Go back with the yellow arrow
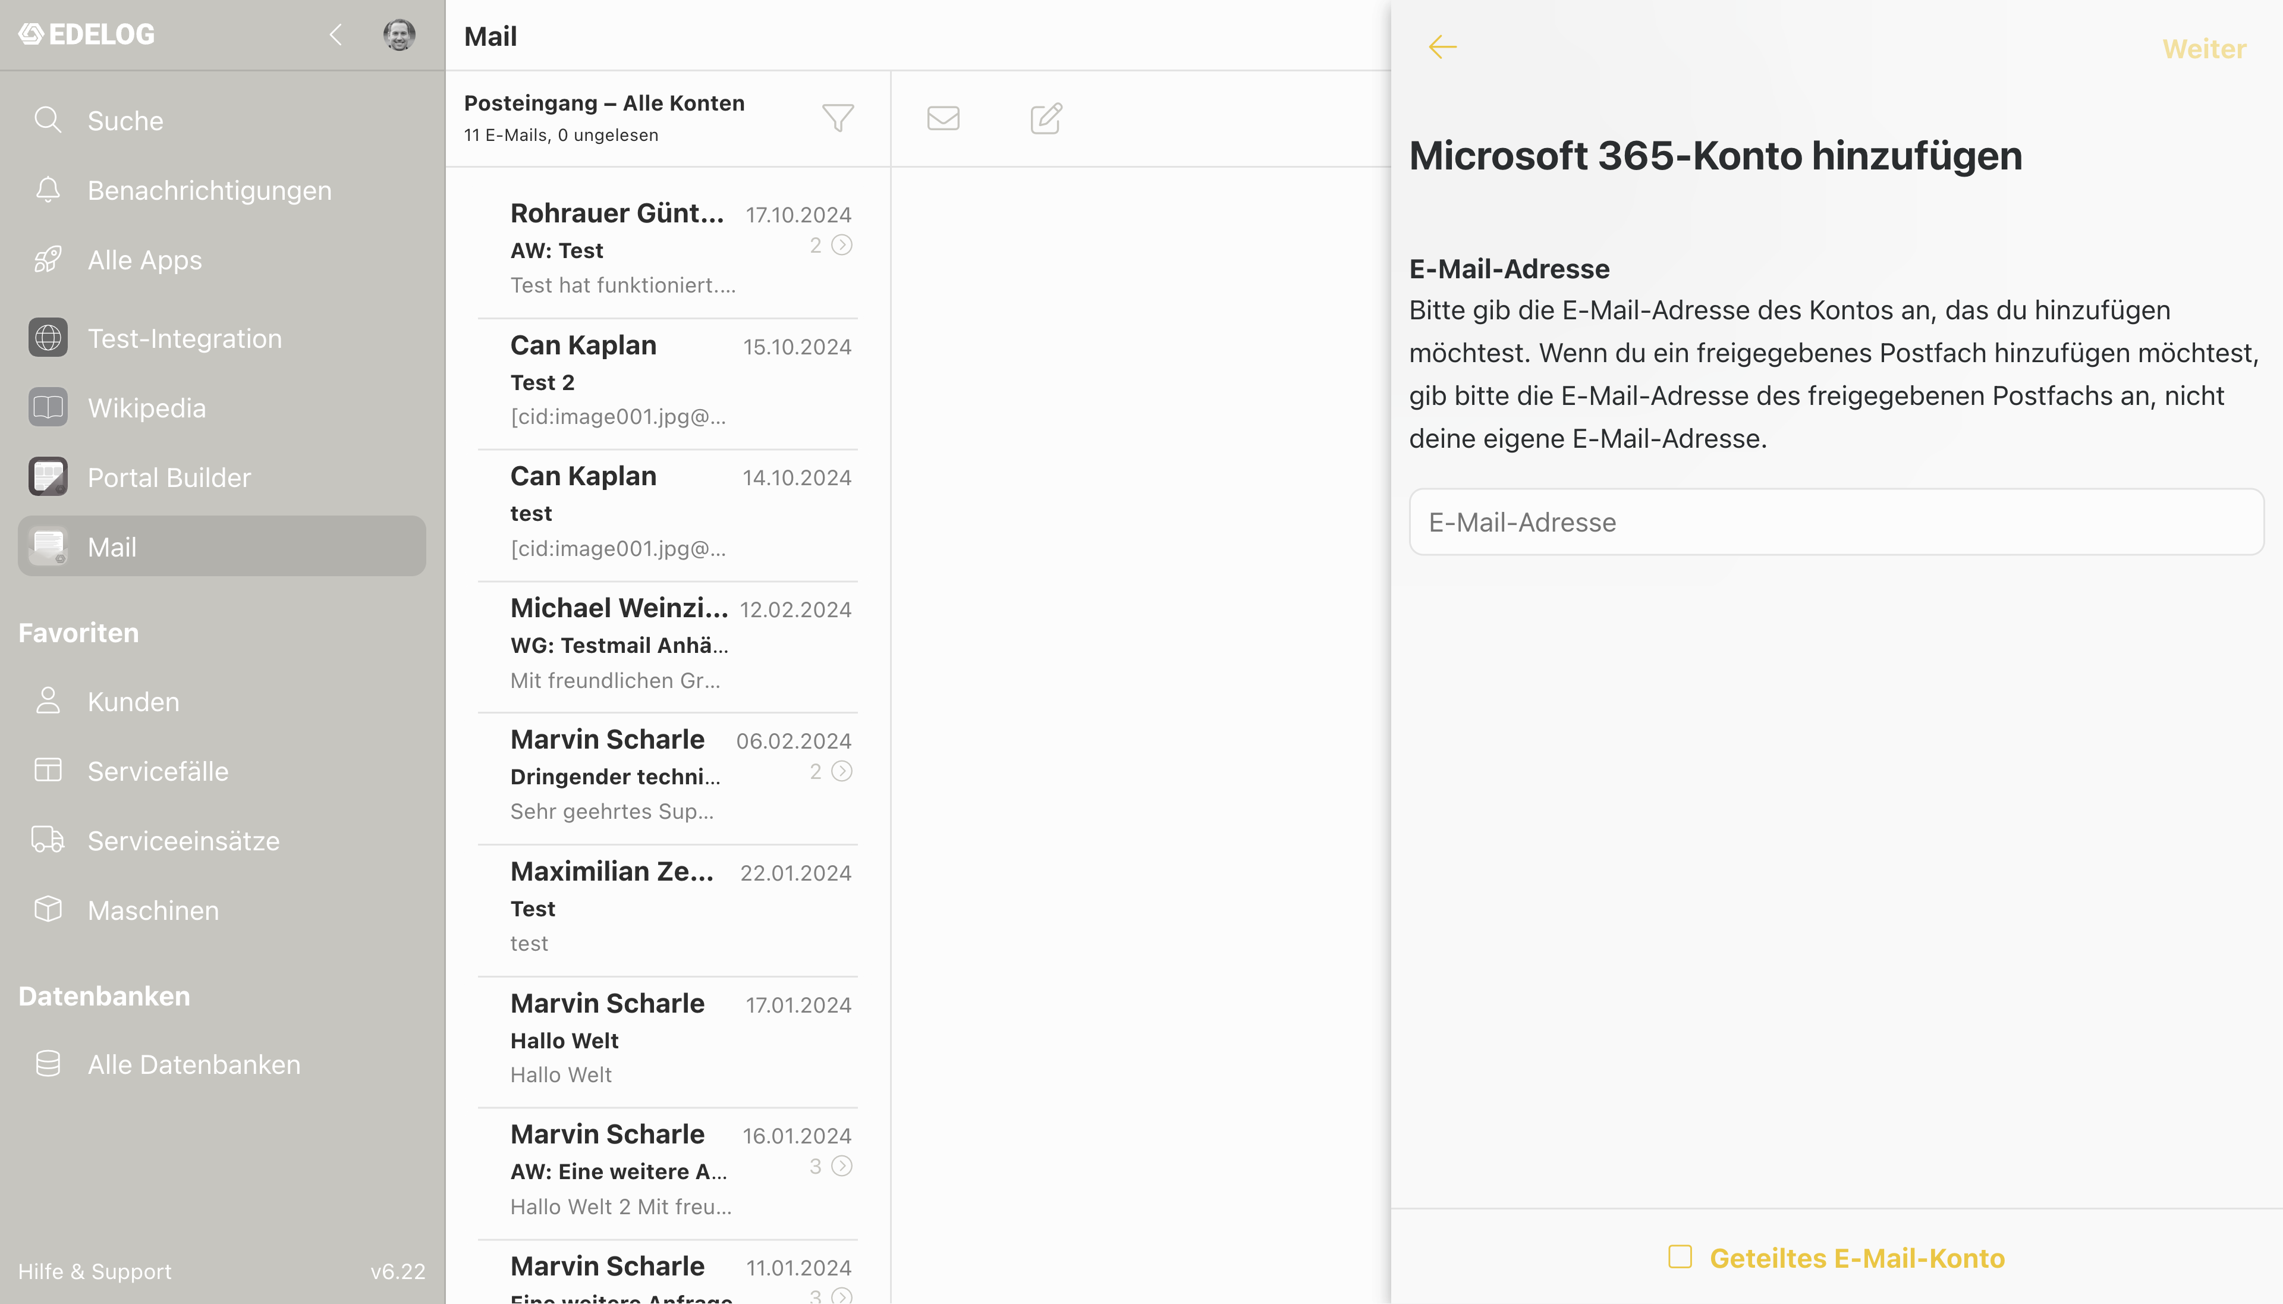Viewport: 2283px width, 1304px height. point(1442,46)
